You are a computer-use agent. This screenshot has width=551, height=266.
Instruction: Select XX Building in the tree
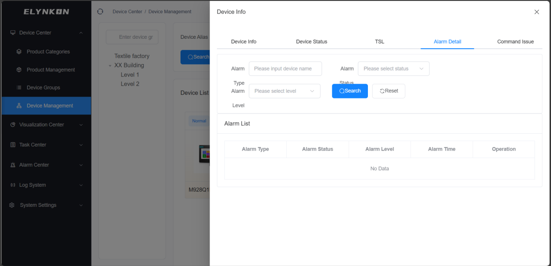[x=129, y=65]
